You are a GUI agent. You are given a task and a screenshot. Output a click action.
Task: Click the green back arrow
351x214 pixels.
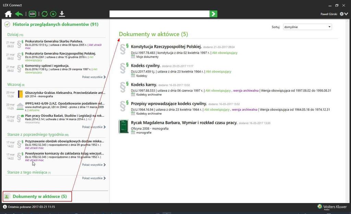coord(19,14)
